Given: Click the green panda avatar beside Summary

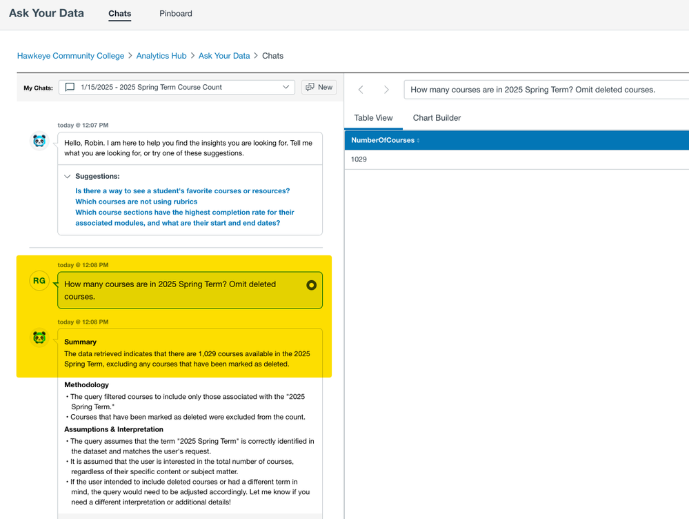Looking at the screenshot, I should click(x=39, y=337).
